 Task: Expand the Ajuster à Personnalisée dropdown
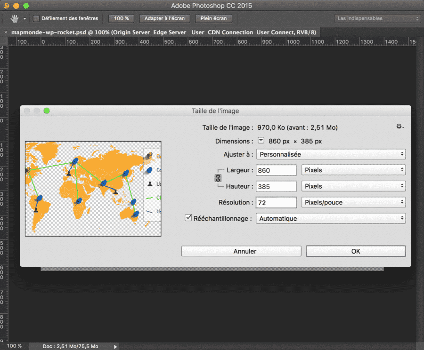330,154
